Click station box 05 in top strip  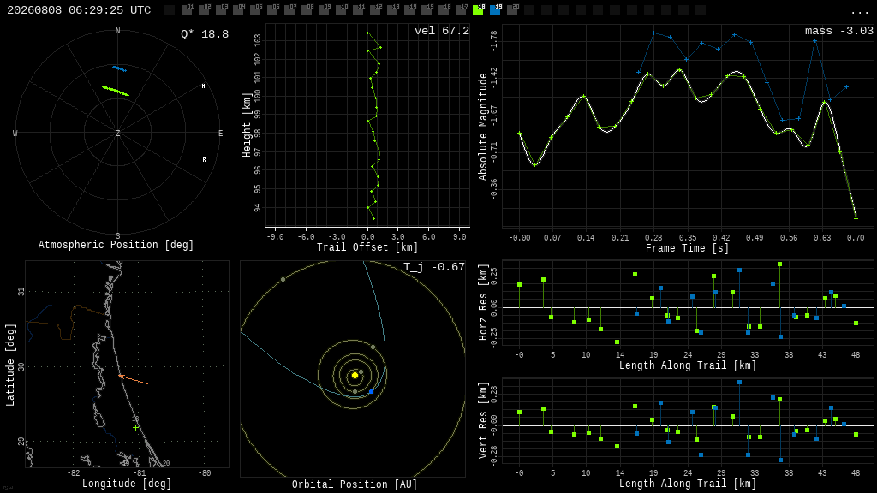(255, 10)
